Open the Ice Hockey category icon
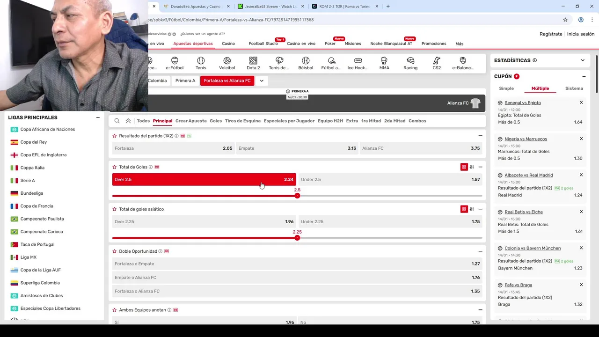 coord(358,63)
